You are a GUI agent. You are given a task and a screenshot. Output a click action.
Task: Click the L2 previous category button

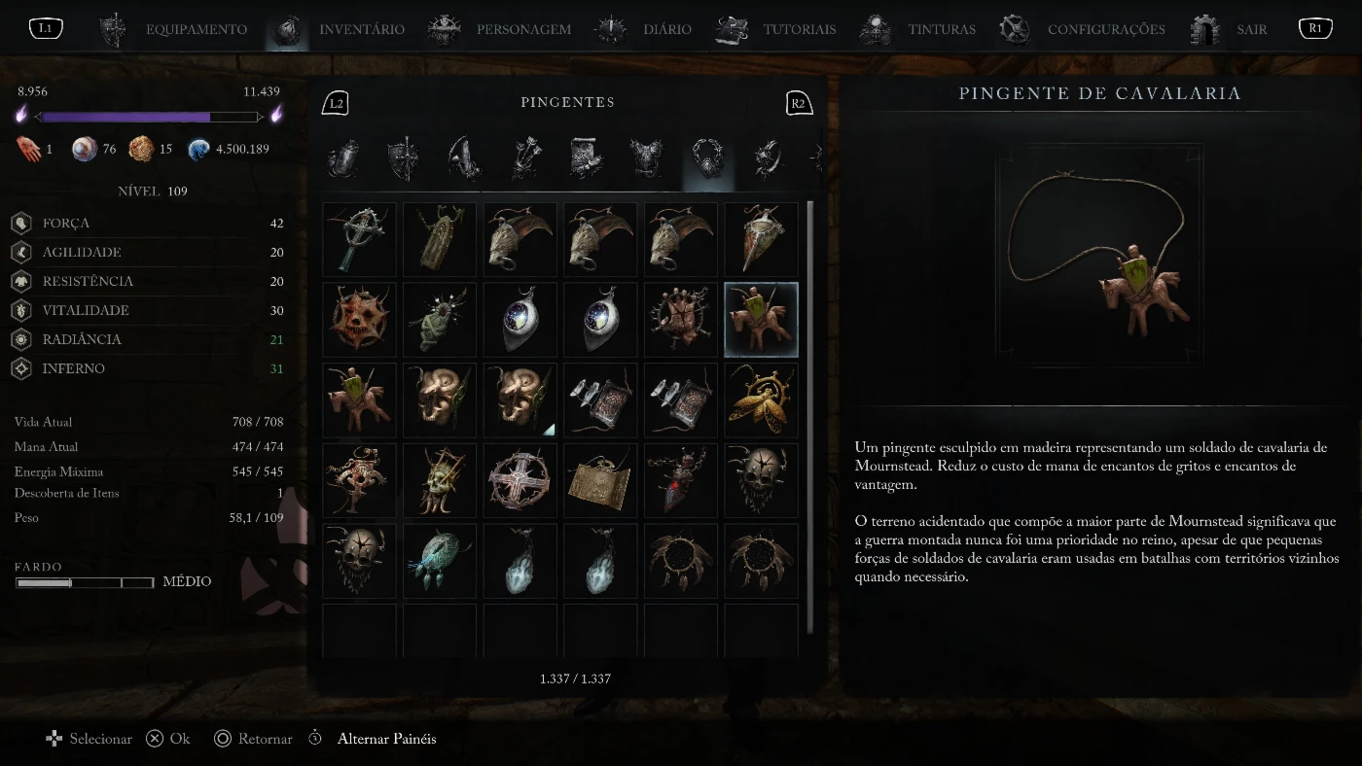pos(336,103)
